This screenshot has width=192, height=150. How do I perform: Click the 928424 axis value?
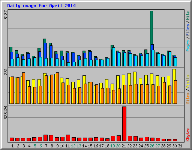point(6,112)
